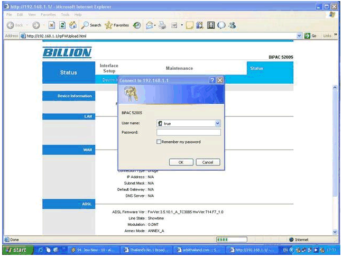Open the Favorites star button
Image resolution: width=343 pixels, height=257 pixels.
click(x=117, y=25)
